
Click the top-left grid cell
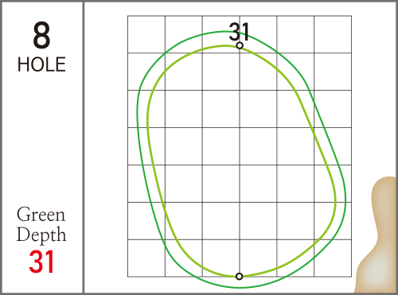(x=146, y=34)
